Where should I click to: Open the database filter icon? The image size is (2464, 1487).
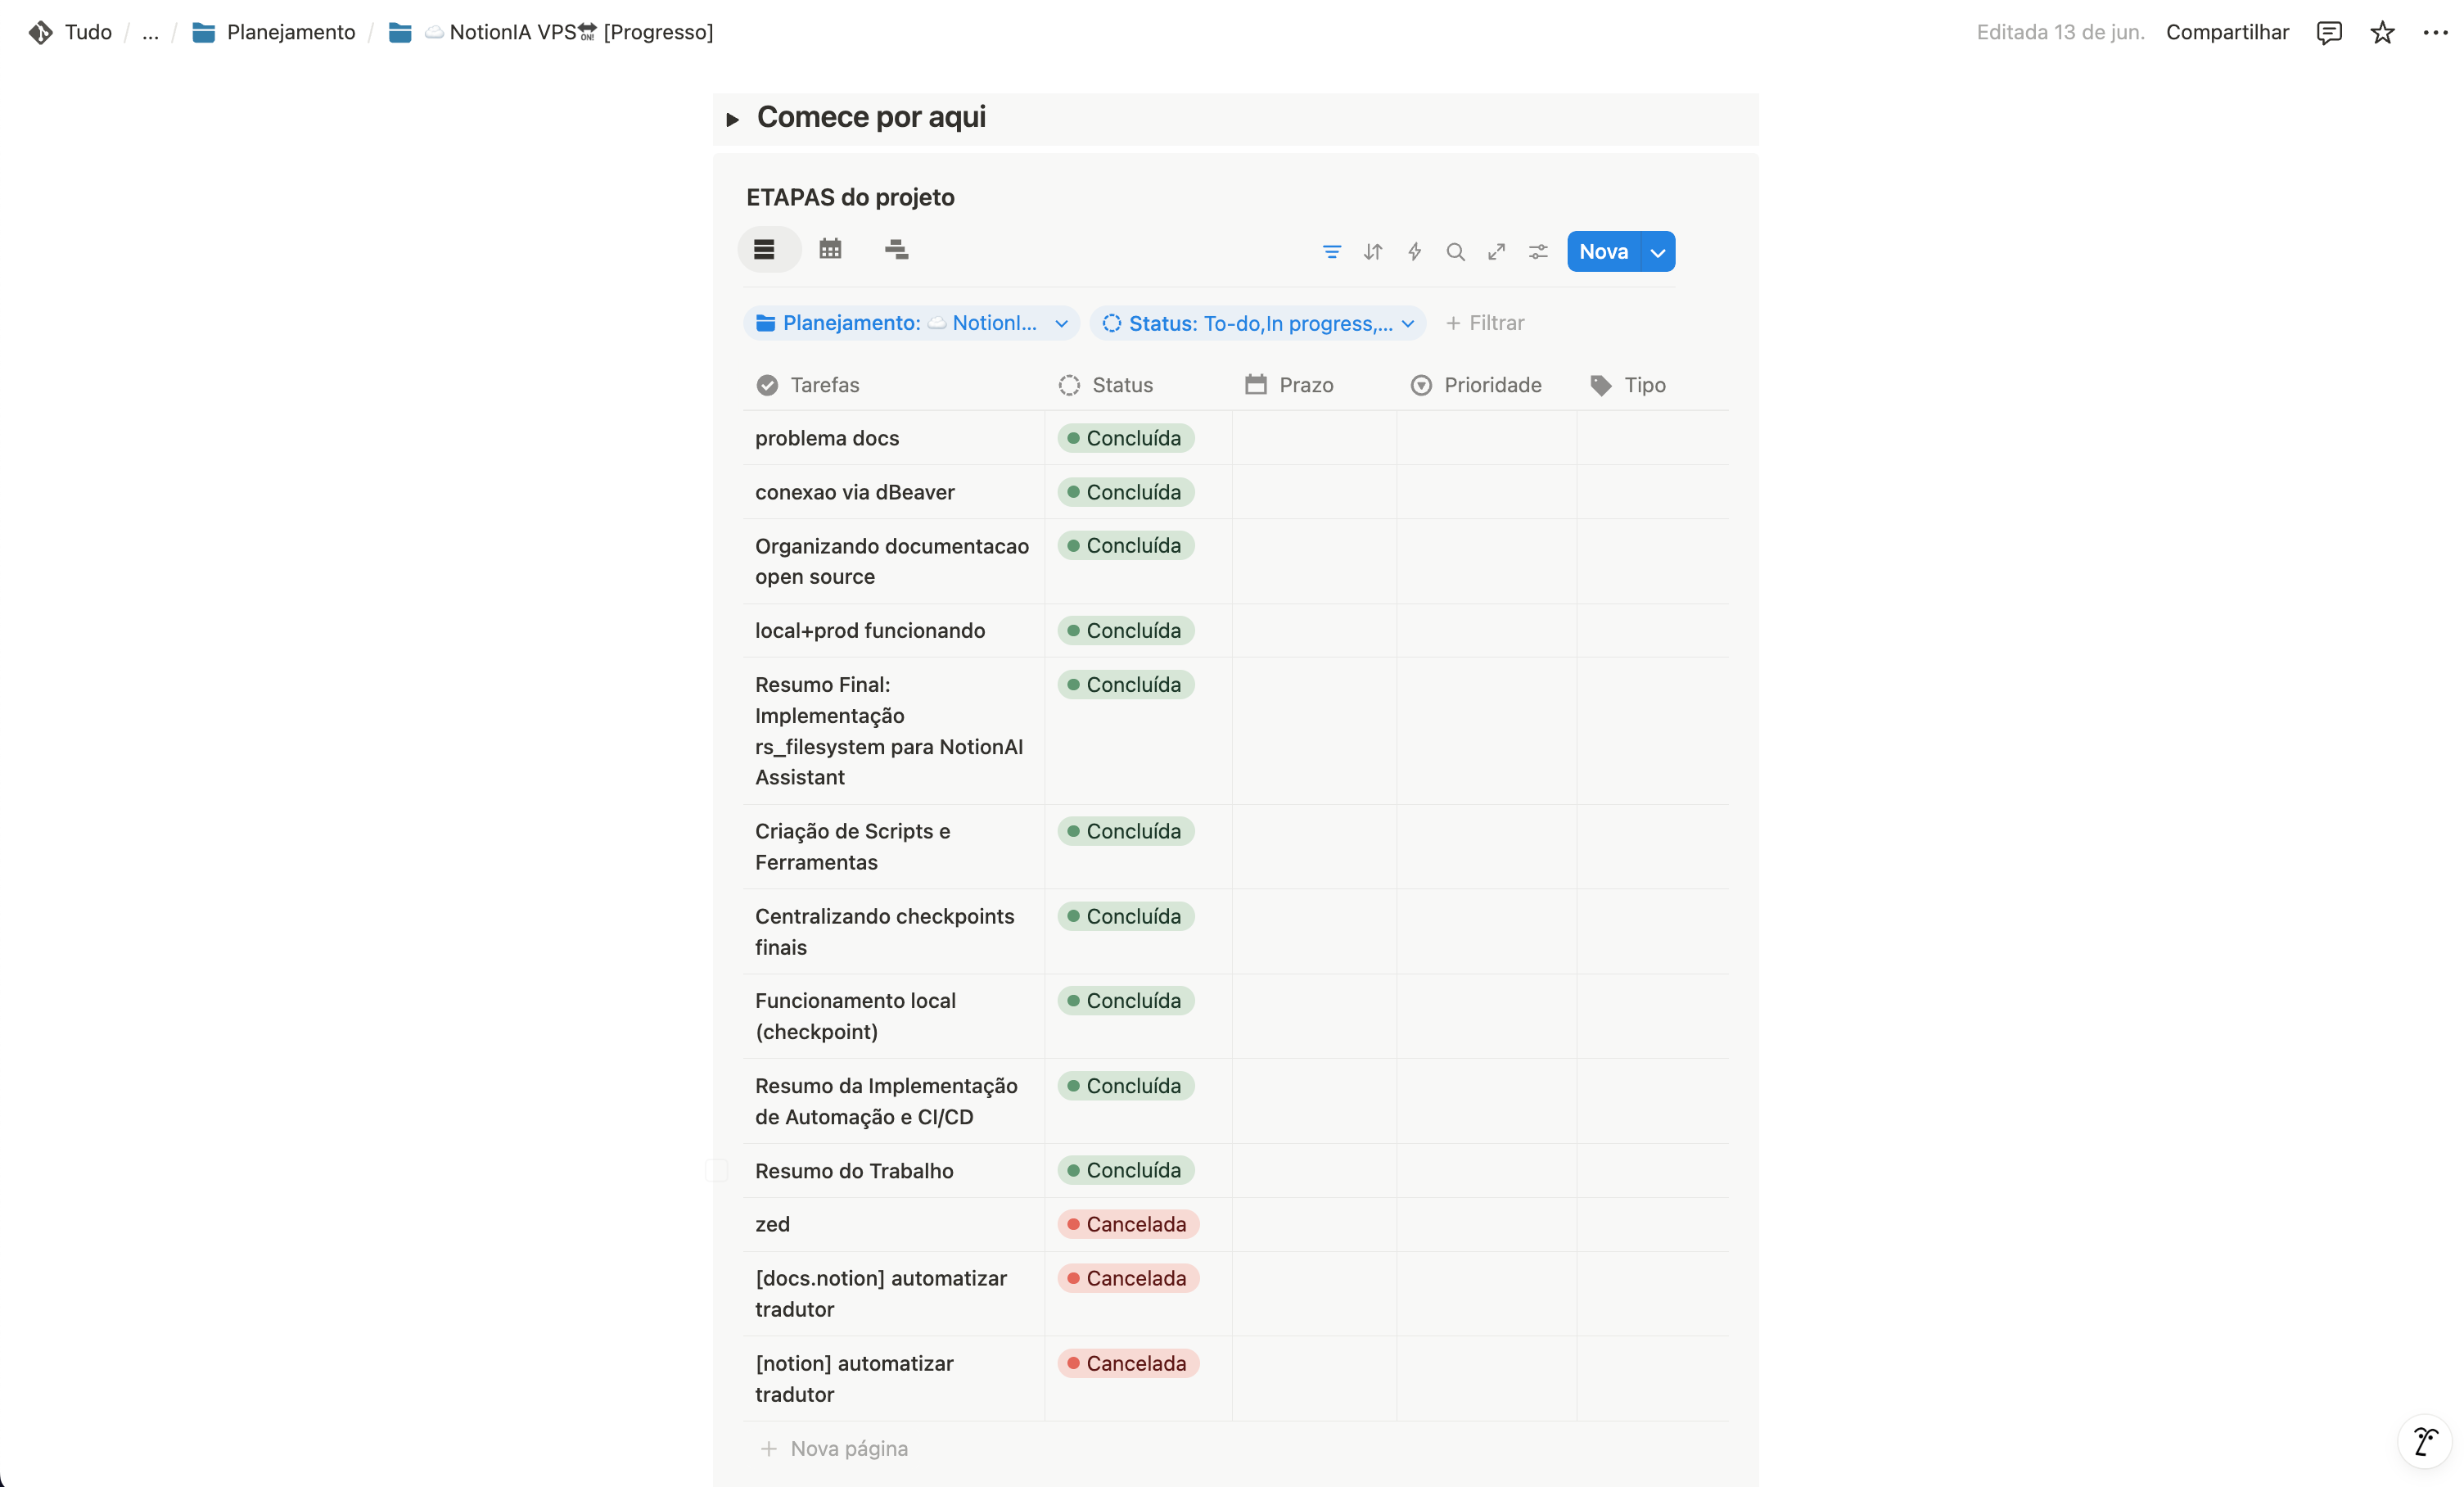[1331, 252]
